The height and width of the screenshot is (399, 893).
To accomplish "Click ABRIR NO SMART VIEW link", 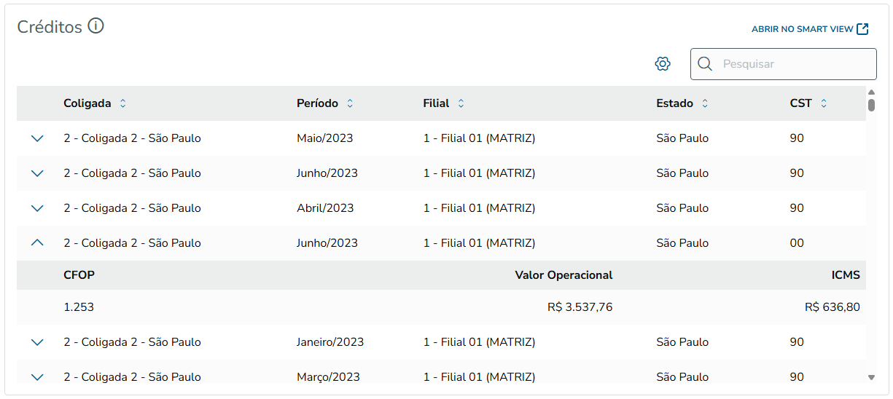I will pos(802,29).
